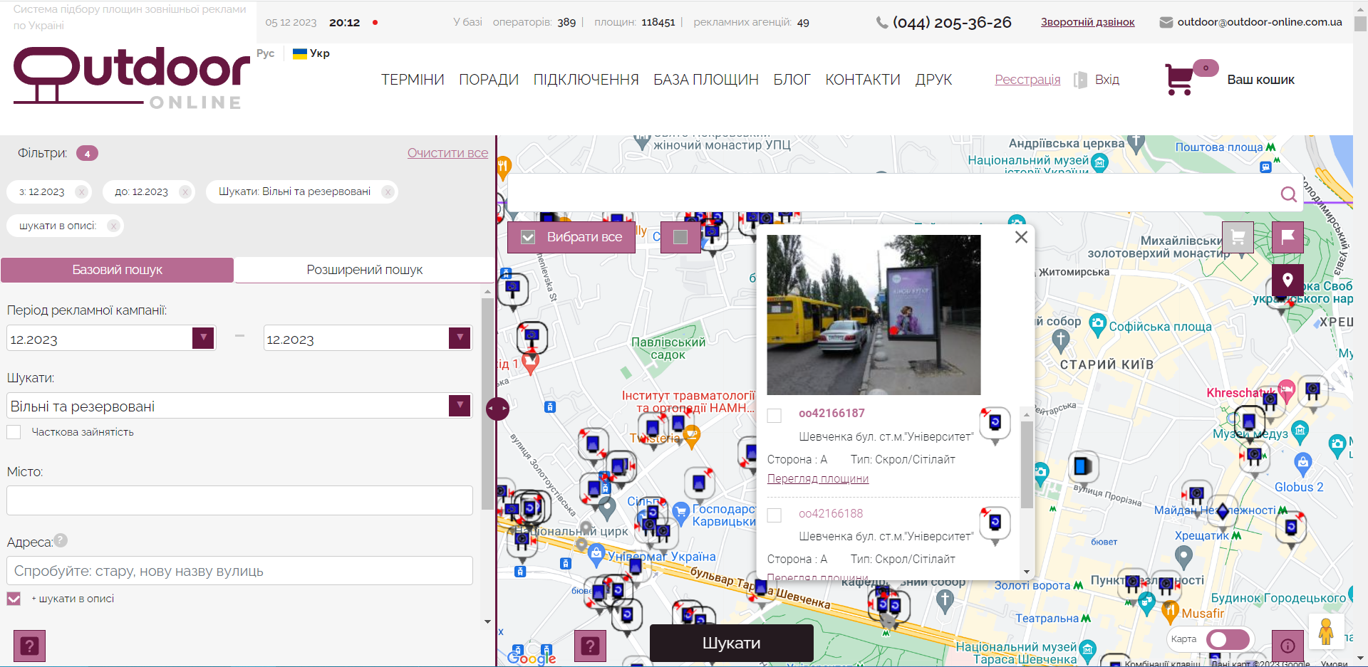The image size is (1368, 667).
Task: Open the campaign end date dropdown
Action: [460, 337]
